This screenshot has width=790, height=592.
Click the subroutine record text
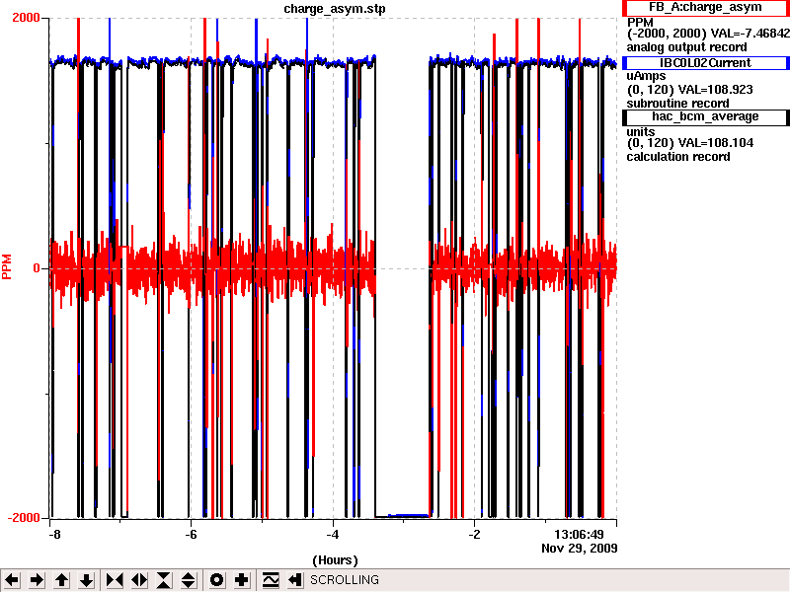pyautogui.click(x=677, y=104)
